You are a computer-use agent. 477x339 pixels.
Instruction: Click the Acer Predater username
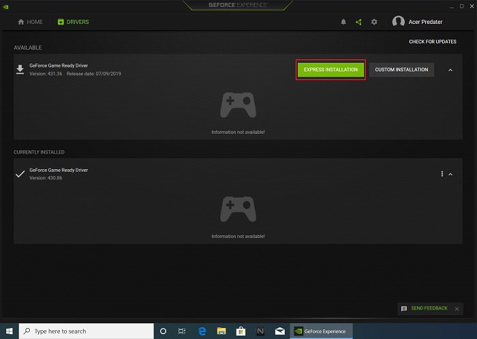[x=425, y=22]
